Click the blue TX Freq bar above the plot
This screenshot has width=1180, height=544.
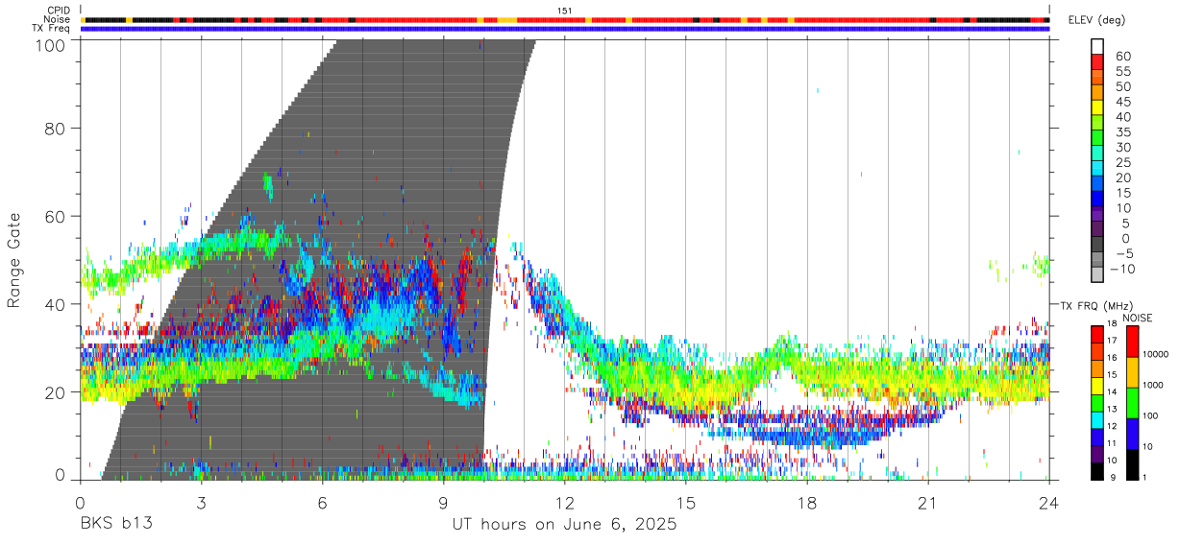point(565,29)
